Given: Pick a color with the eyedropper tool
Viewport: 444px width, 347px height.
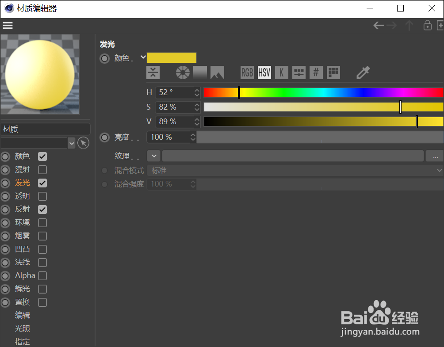Looking at the screenshot, I should (363, 72).
